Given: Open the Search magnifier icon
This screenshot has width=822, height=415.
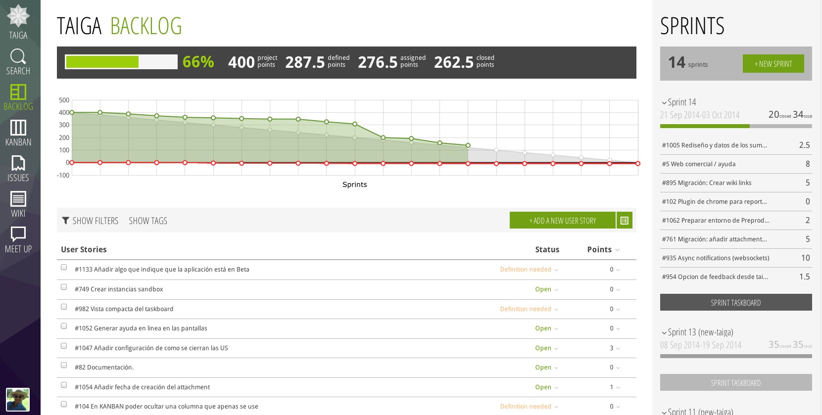Looking at the screenshot, I should 18,56.
